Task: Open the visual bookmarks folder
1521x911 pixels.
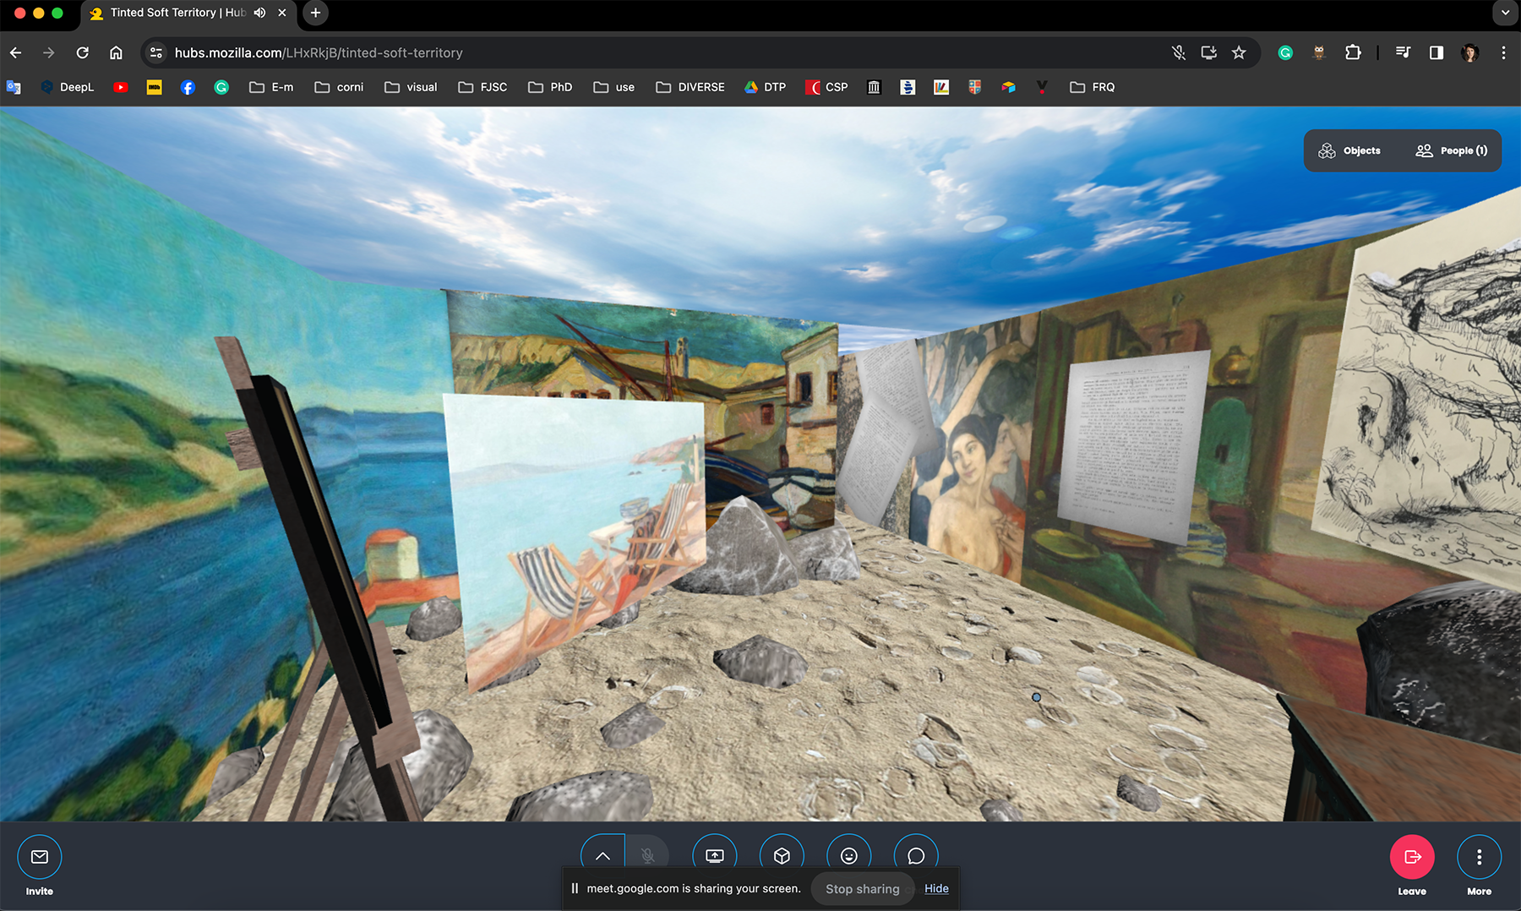Action: pos(411,87)
